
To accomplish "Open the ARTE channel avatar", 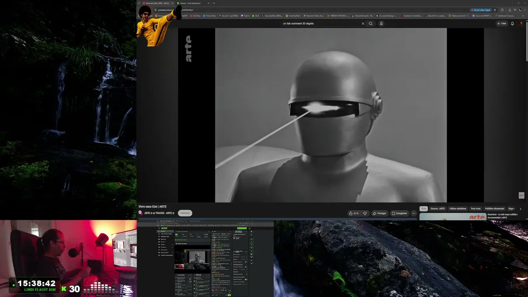I will tap(140, 213).
